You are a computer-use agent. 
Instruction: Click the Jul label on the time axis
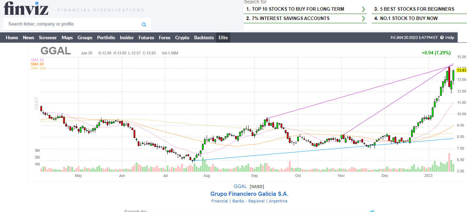coord(165,176)
